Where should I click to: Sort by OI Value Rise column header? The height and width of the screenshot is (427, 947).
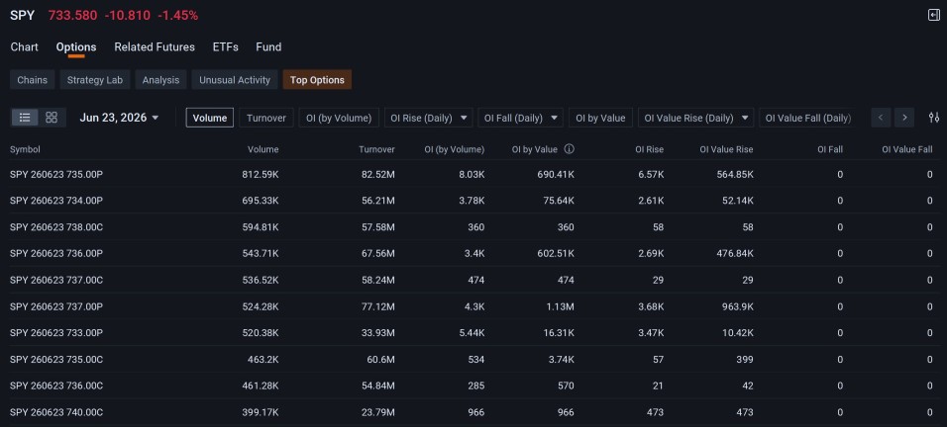click(726, 149)
